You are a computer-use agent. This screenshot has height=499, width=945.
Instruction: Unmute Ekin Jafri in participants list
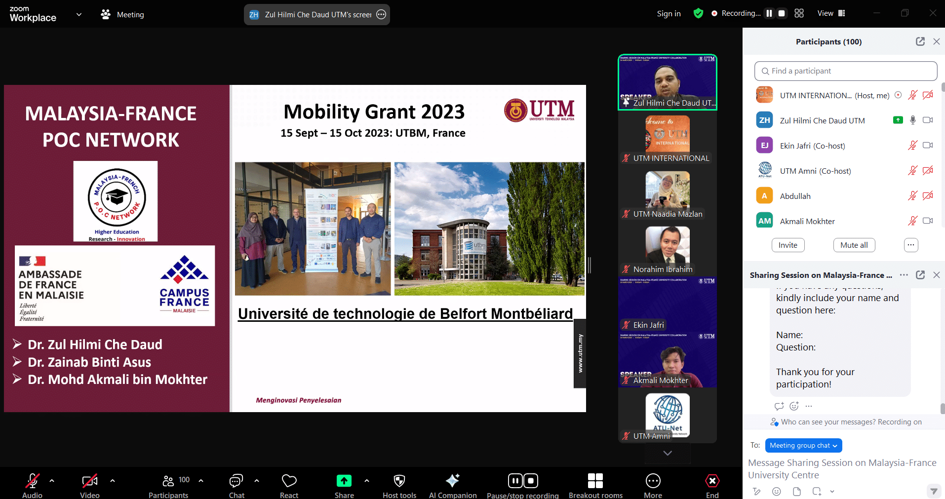912,145
